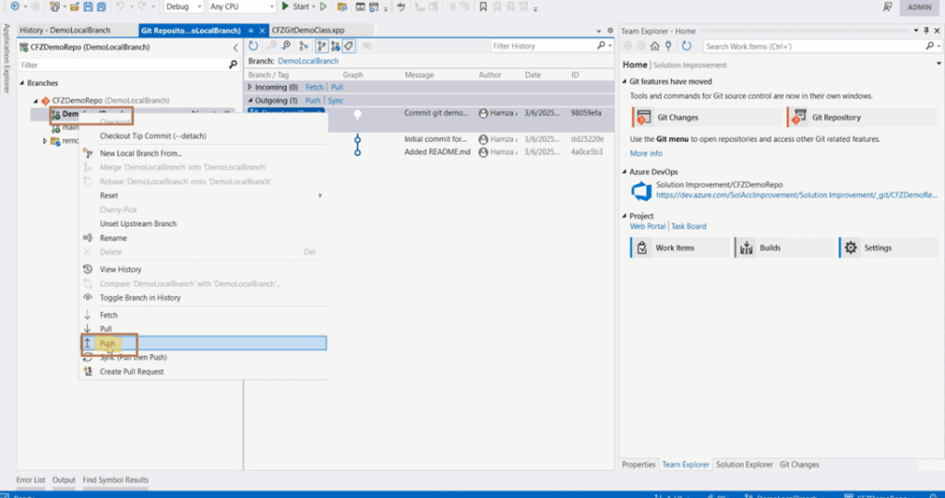Click the Open File folder icon in the main toolbar
Viewport: 945px width, 498px height.
point(74,6)
